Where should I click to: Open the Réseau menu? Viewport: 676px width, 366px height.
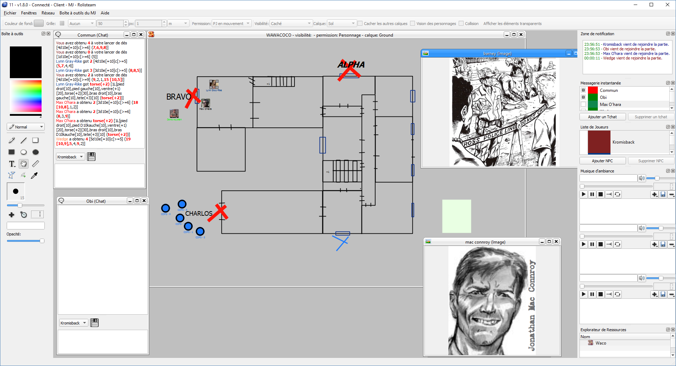coord(48,13)
